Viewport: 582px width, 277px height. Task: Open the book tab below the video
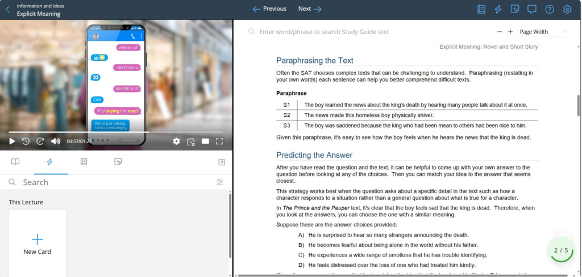15,162
